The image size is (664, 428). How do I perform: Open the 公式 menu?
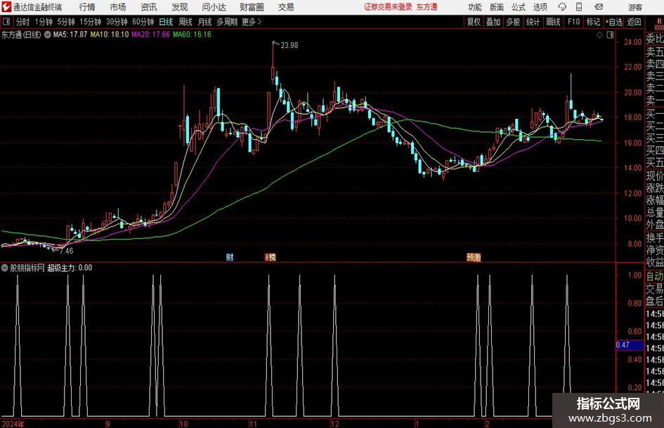point(519,7)
